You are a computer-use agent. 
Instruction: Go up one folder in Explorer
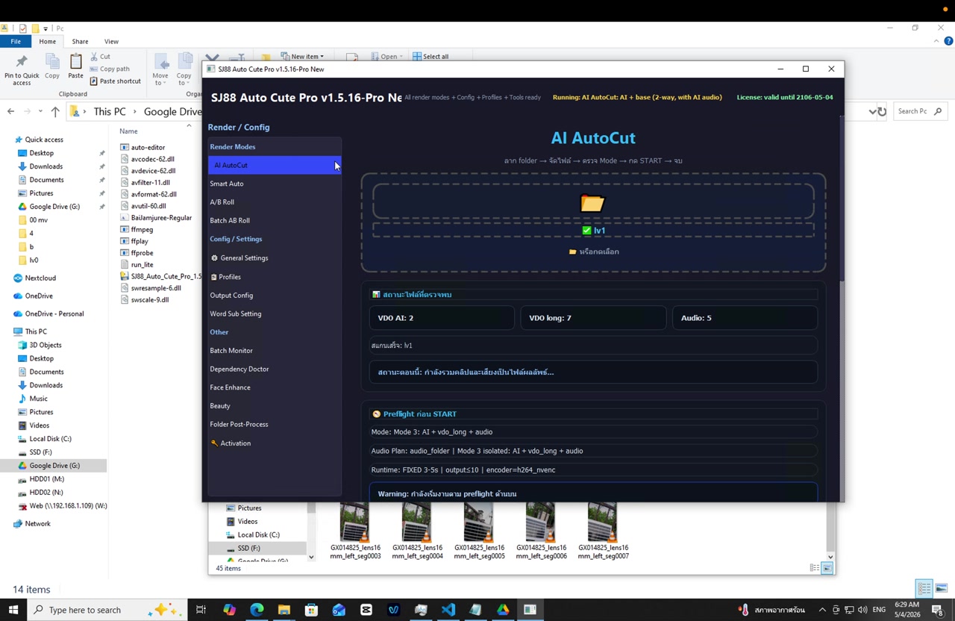55,111
